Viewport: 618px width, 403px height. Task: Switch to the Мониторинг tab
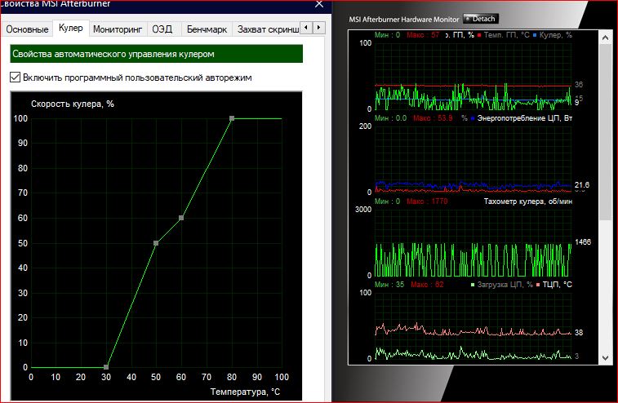coord(118,29)
